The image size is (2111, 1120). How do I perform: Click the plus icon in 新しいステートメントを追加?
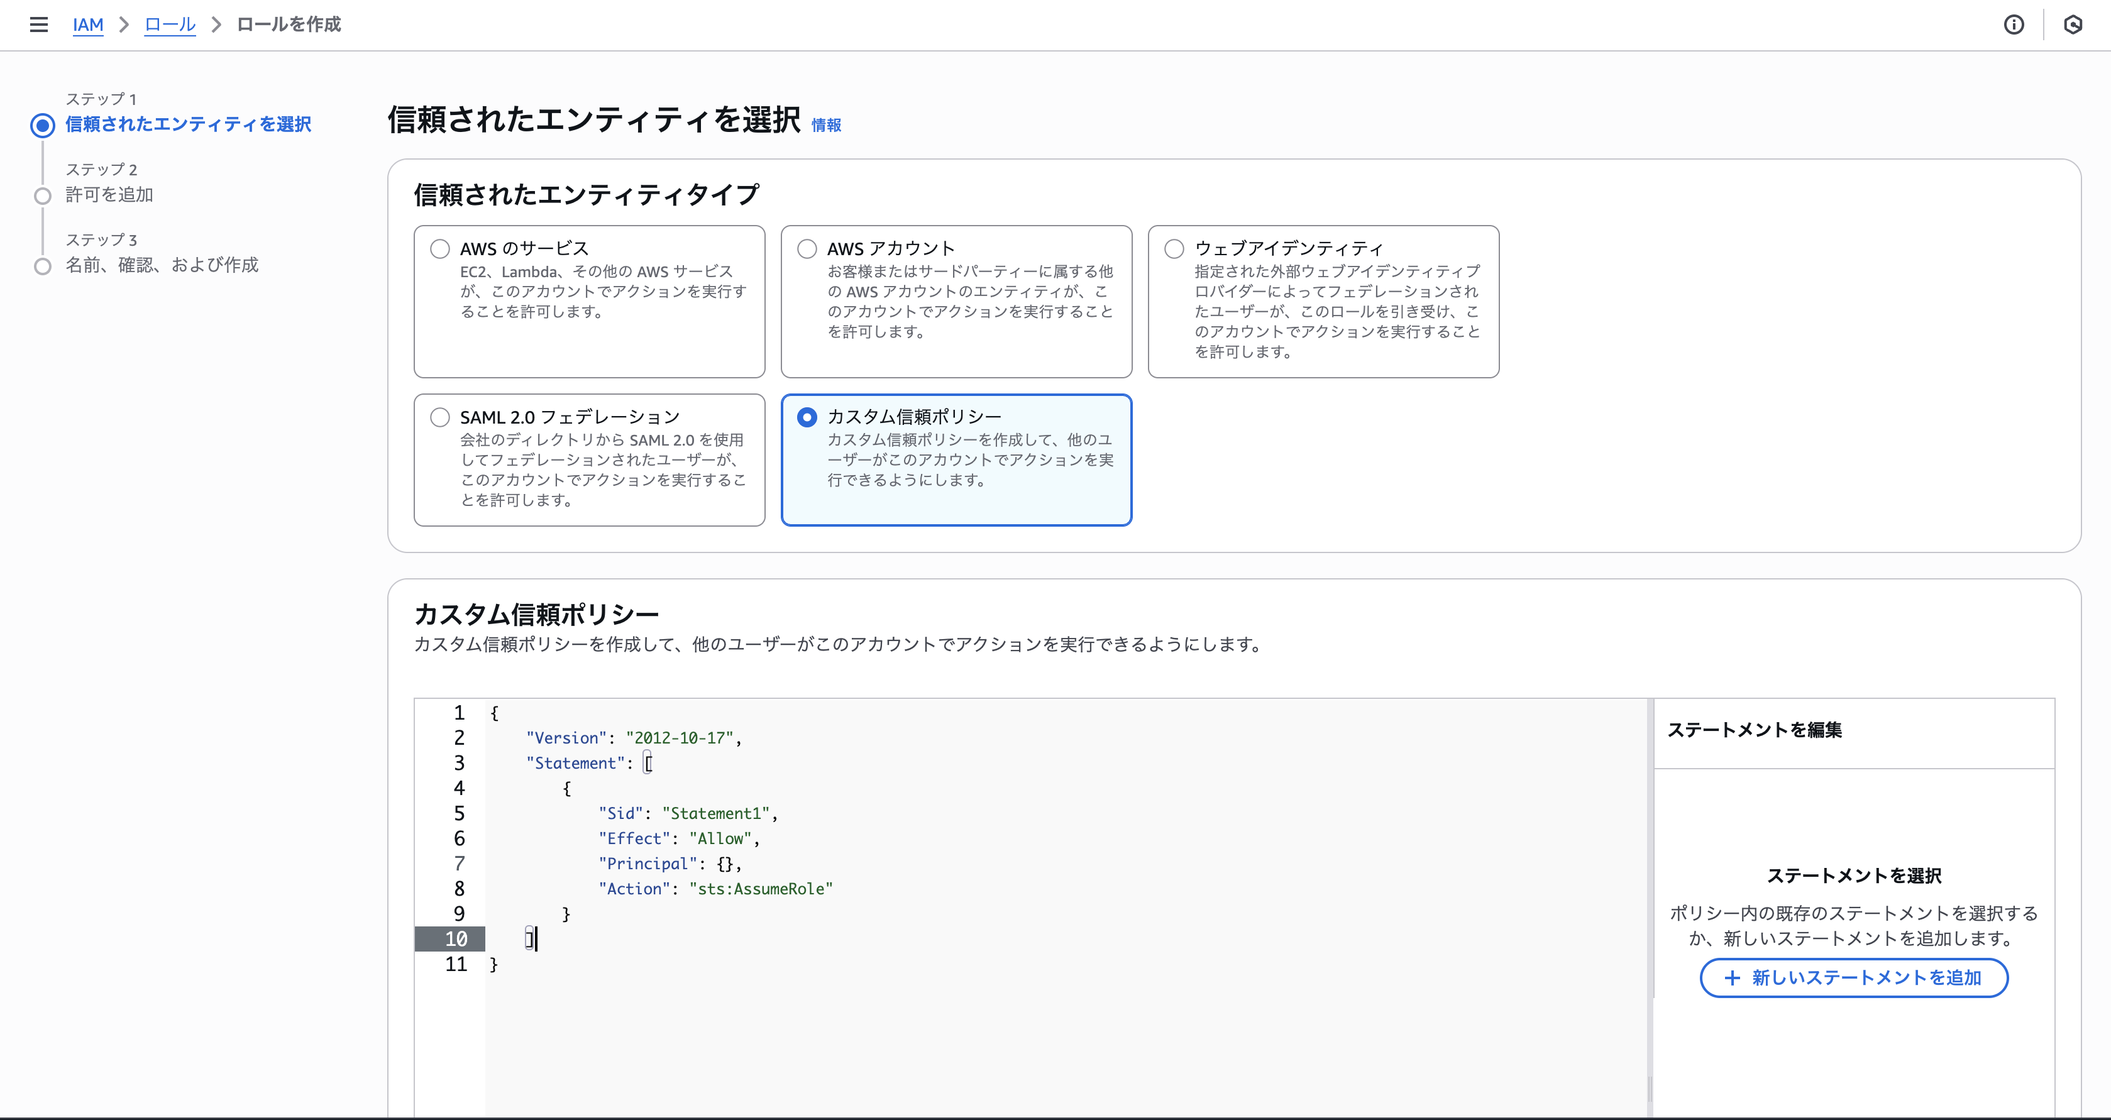click(1731, 977)
